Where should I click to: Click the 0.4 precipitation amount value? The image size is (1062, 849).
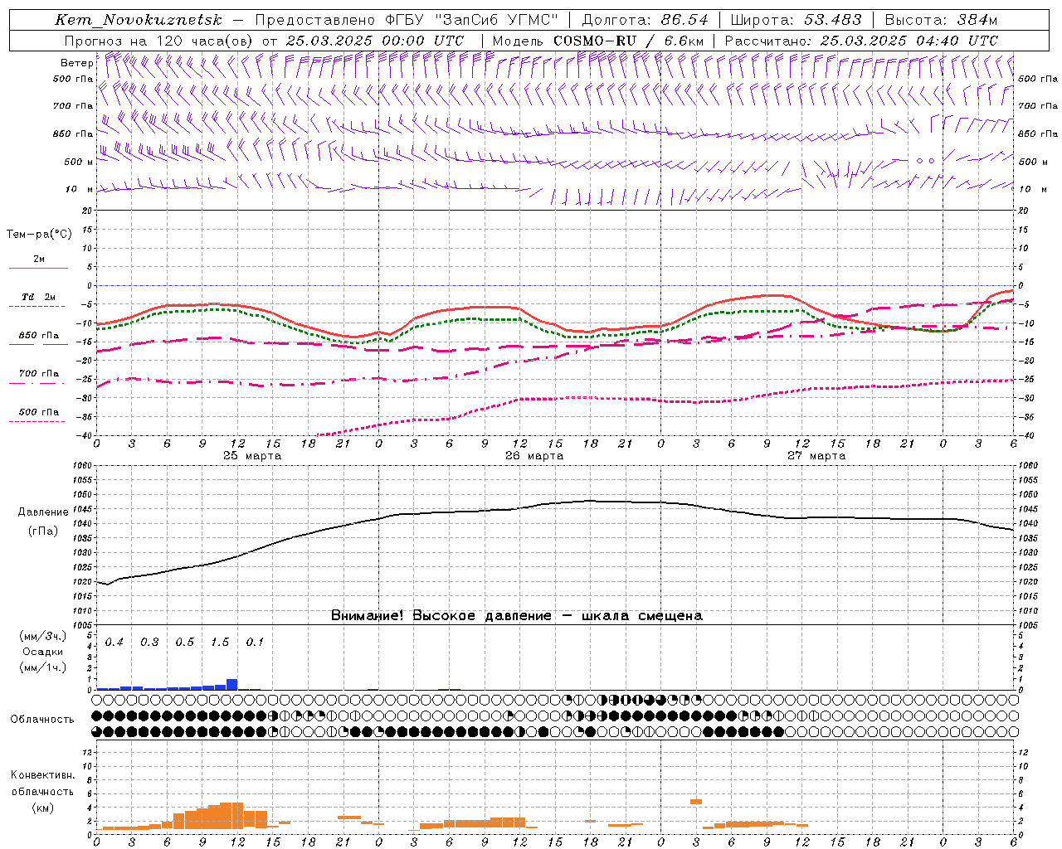click(x=114, y=643)
